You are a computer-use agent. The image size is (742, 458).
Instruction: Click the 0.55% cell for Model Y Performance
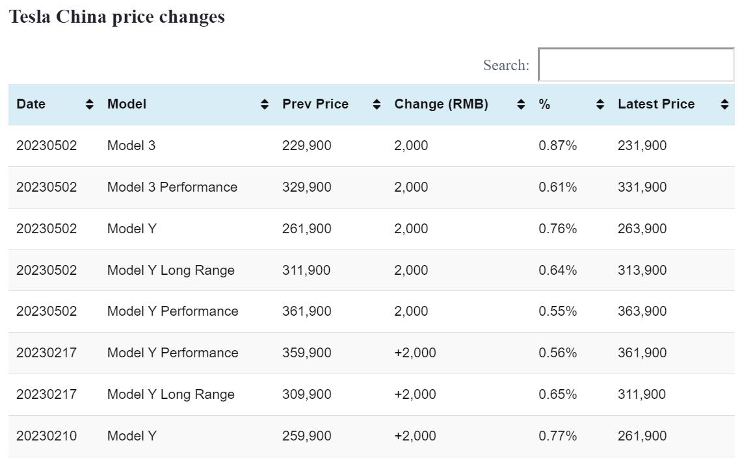click(x=557, y=311)
